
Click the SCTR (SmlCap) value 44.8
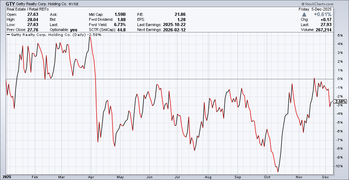coord(122,30)
